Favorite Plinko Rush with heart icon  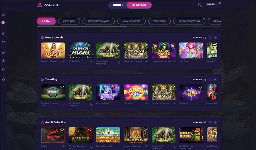click(x=90, y=45)
